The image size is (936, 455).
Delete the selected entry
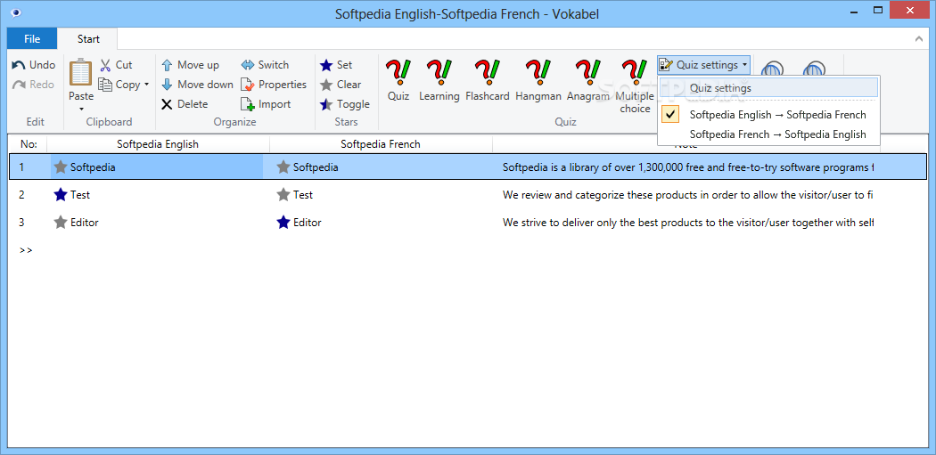(185, 104)
